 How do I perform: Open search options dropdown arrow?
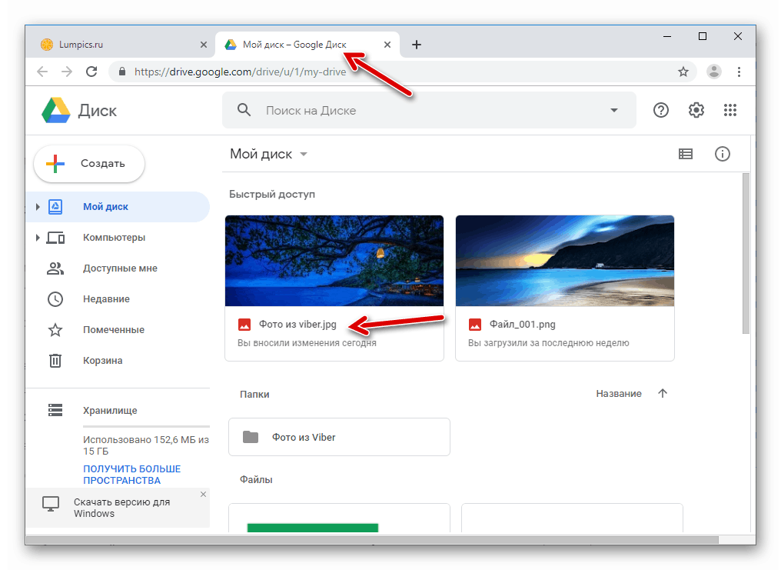point(614,110)
